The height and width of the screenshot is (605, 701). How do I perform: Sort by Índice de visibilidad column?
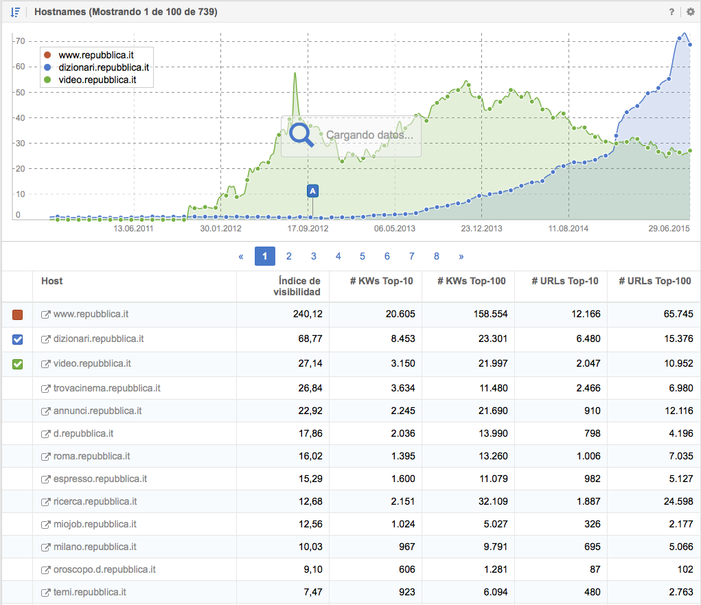299,286
